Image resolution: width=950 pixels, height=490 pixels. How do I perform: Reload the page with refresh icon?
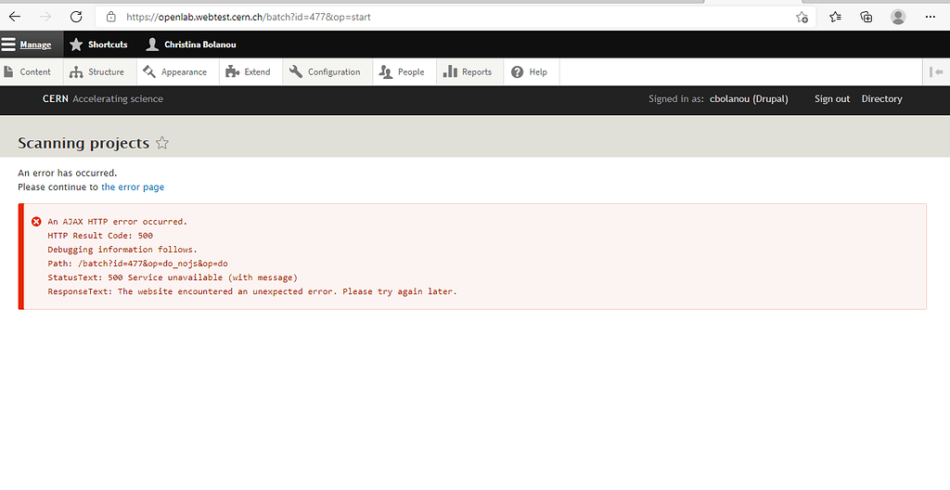pyautogui.click(x=76, y=17)
